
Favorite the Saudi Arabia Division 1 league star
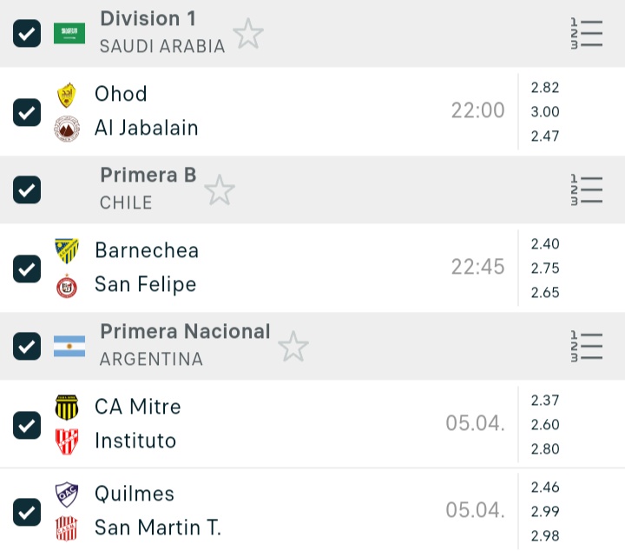coord(248,34)
